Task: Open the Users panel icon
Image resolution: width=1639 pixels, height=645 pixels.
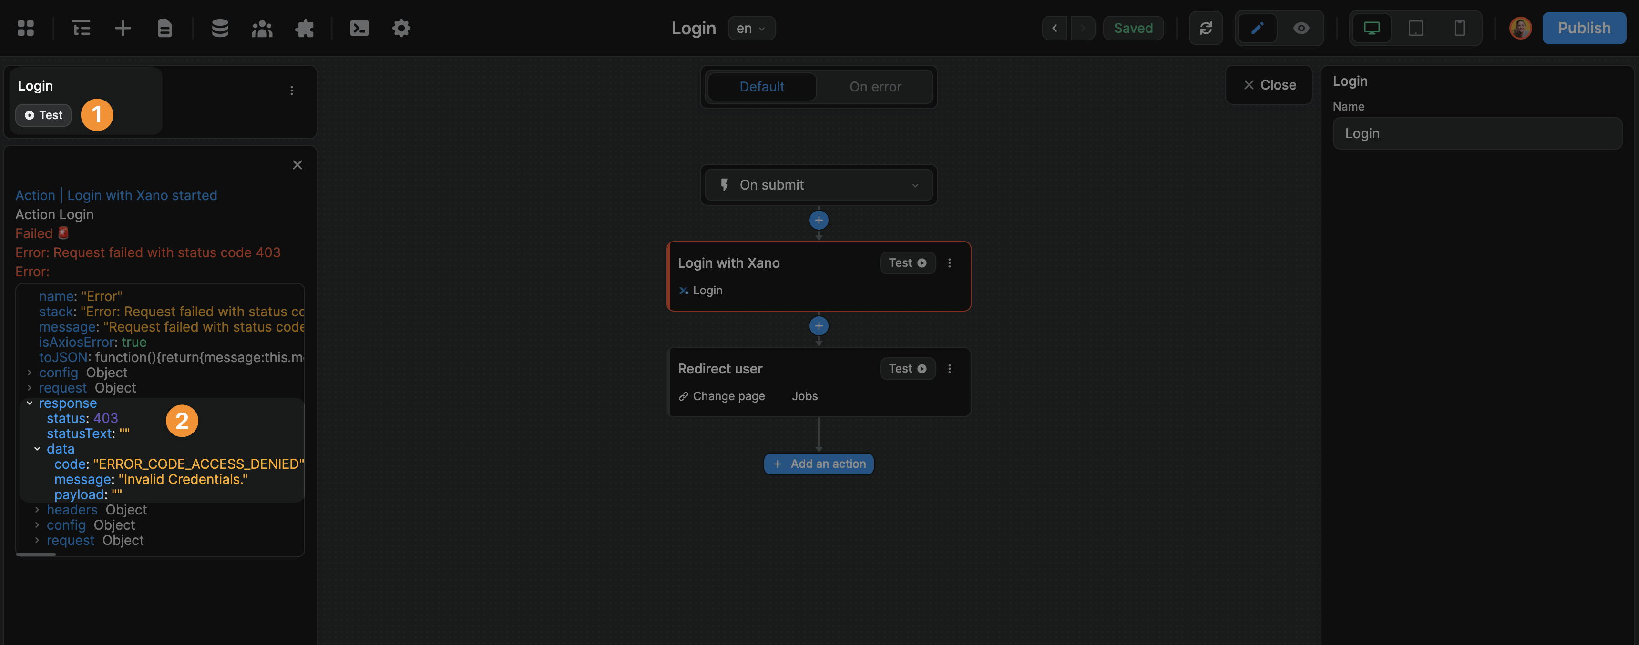Action: (x=262, y=28)
